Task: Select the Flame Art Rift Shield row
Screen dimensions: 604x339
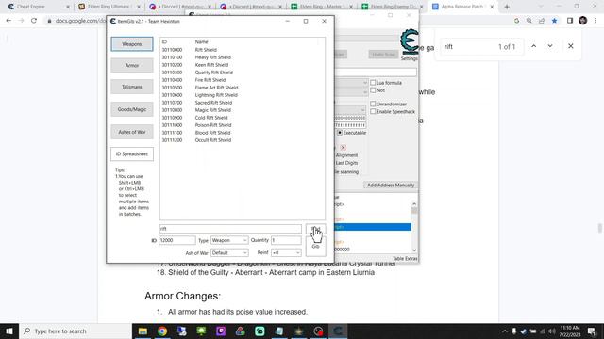Action: 242,88
